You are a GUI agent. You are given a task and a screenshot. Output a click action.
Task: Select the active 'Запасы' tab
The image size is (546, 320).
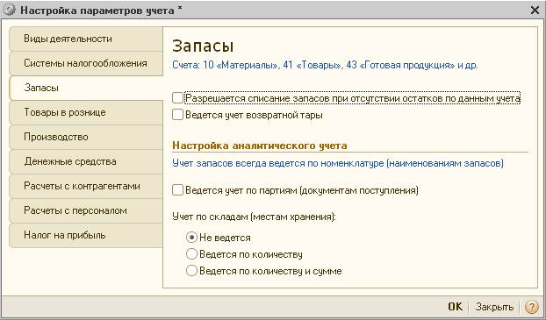[86, 88]
